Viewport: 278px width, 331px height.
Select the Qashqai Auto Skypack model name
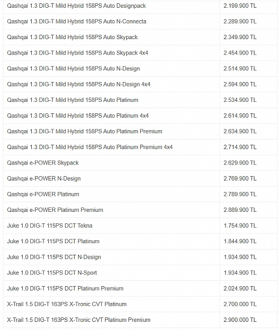pos(72,37)
